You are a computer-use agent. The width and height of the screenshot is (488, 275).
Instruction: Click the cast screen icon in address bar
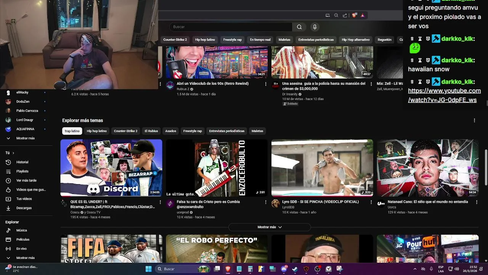327,15
